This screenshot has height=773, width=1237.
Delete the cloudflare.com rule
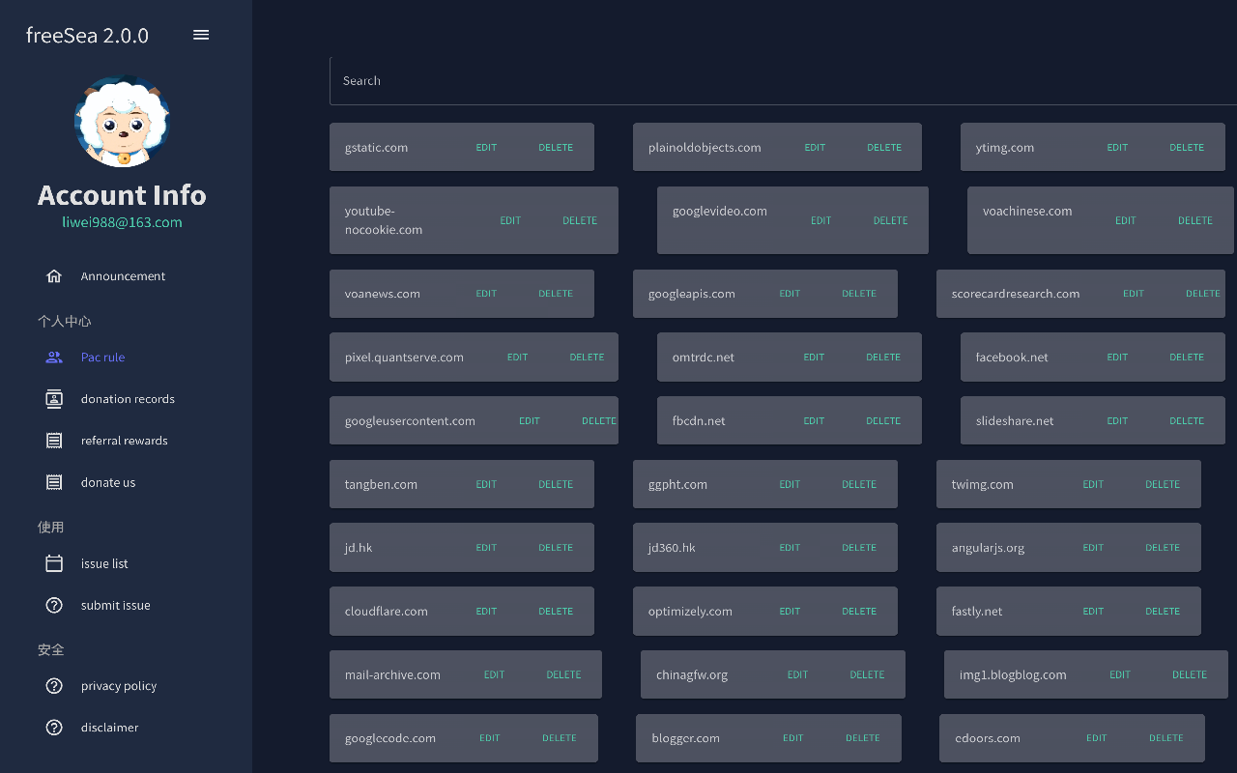point(556,612)
